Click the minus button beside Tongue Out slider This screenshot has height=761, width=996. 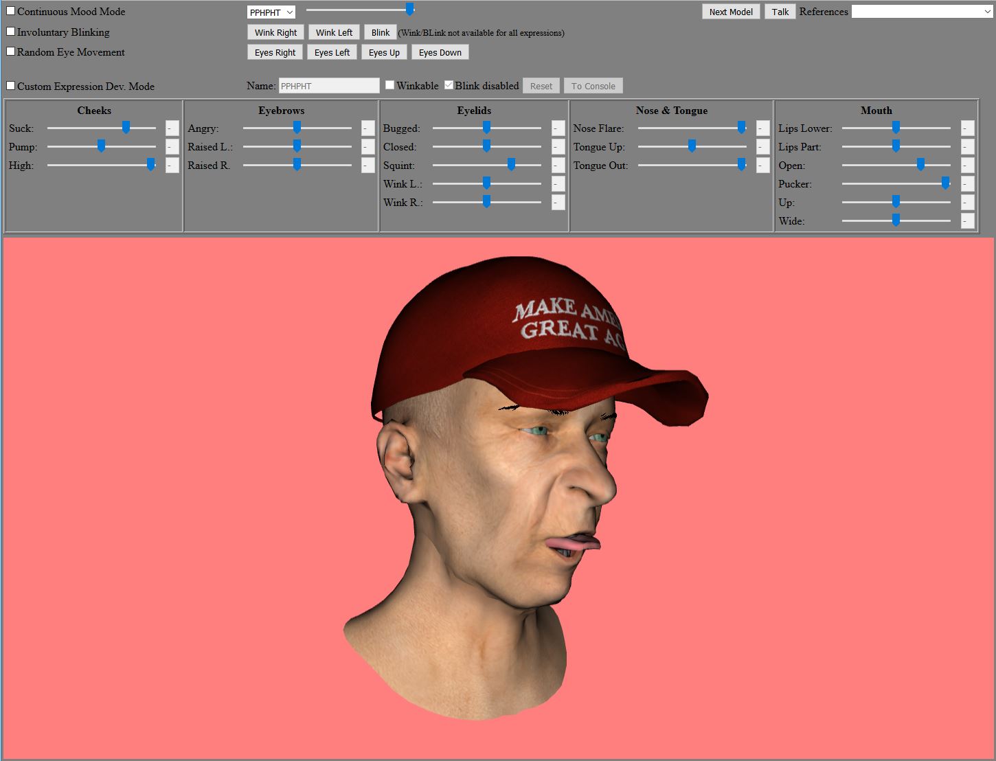tap(762, 166)
